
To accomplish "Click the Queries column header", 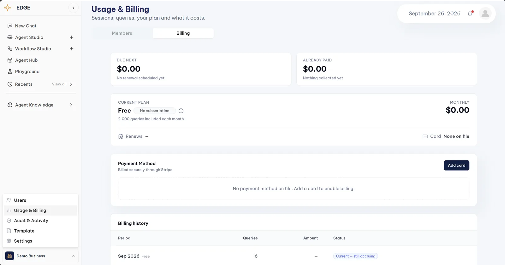I will [250, 238].
